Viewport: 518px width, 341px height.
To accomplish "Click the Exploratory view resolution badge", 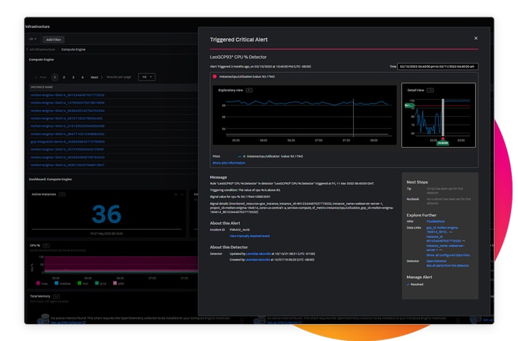I will [249, 90].
